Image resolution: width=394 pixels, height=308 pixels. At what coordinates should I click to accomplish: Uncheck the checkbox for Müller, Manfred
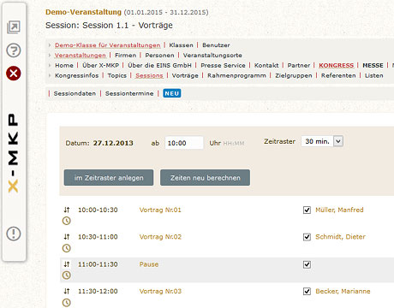point(307,210)
